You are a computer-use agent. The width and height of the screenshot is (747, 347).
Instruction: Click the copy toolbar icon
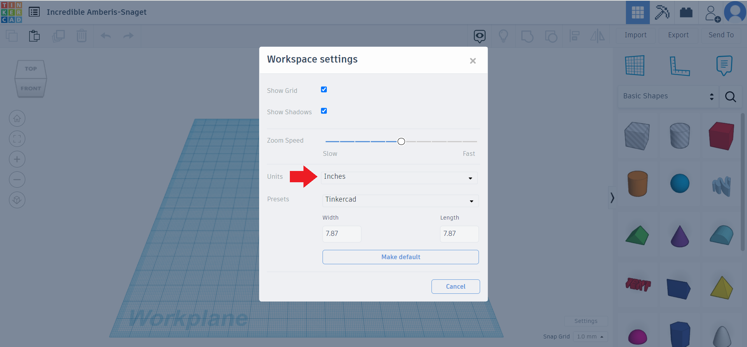(x=12, y=36)
